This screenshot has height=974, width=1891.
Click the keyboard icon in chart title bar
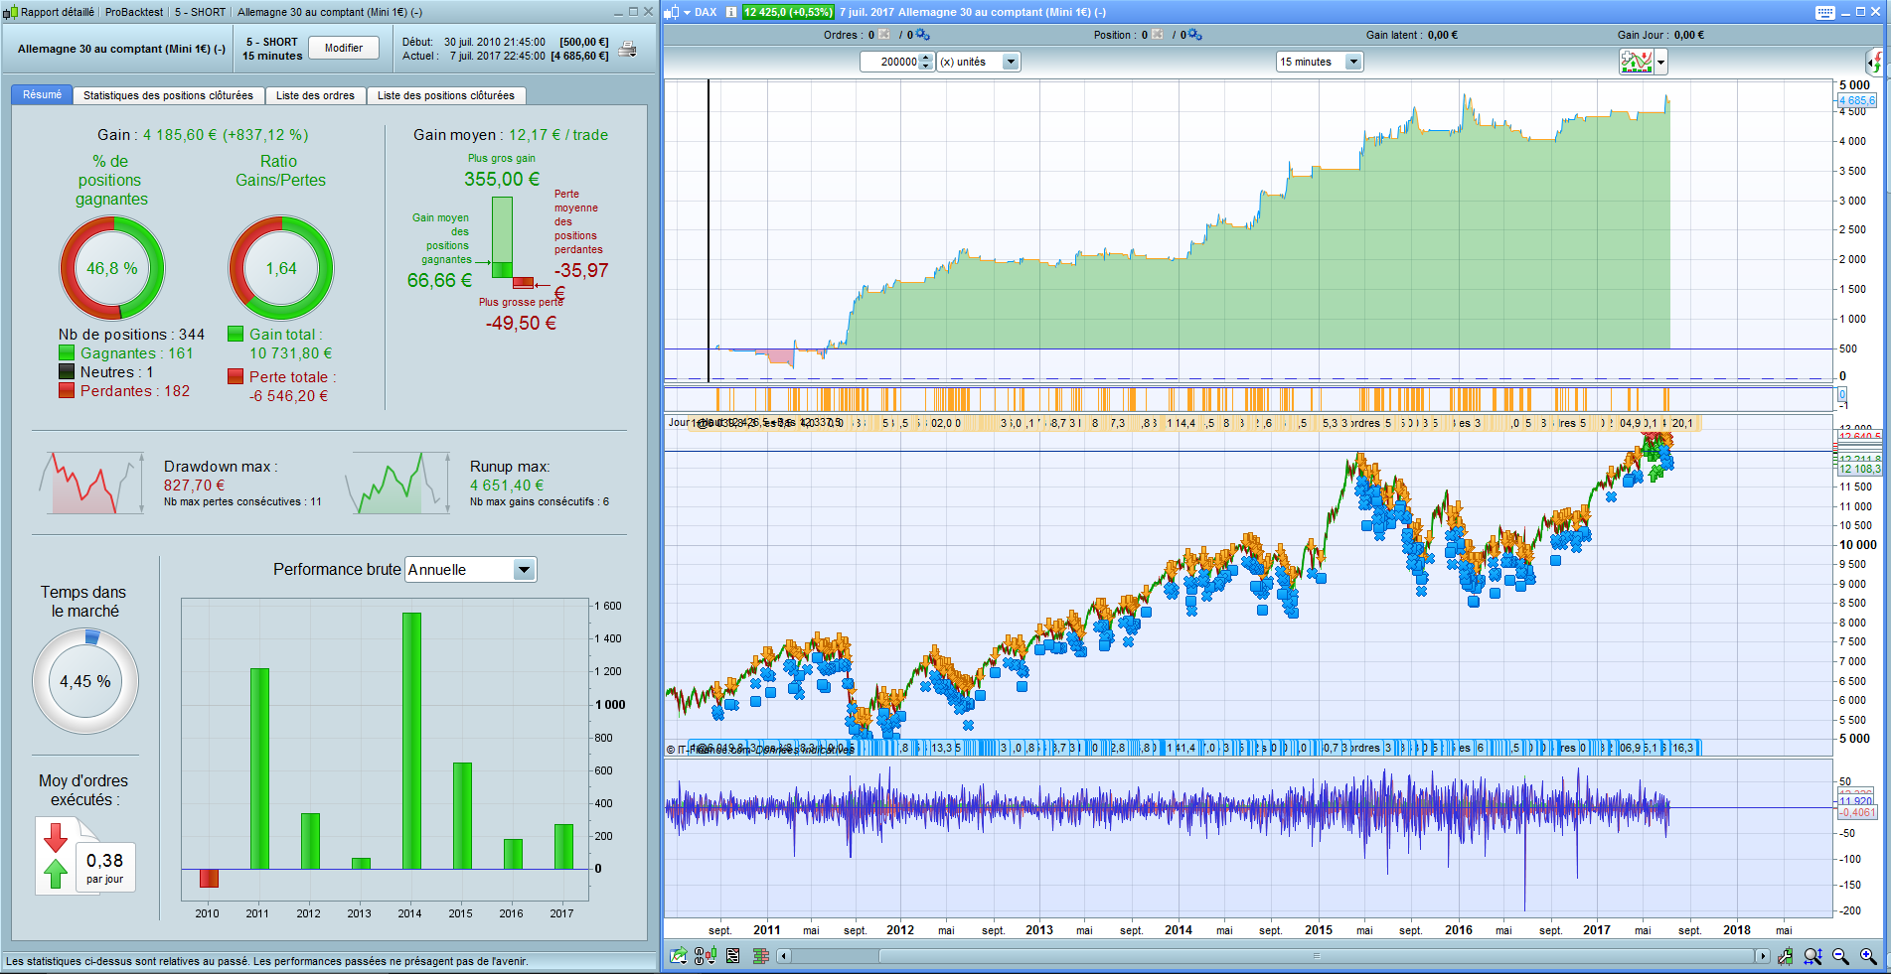[1824, 12]
